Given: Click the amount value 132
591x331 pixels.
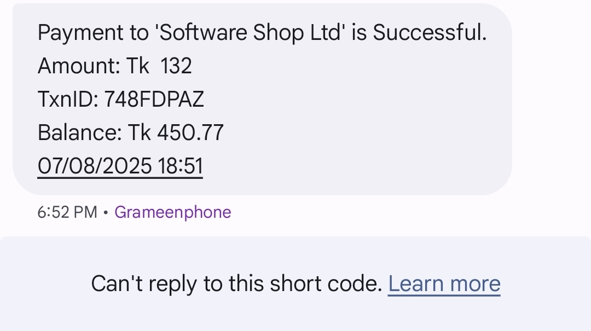Looking at the screenshot, I should [176, 66].
